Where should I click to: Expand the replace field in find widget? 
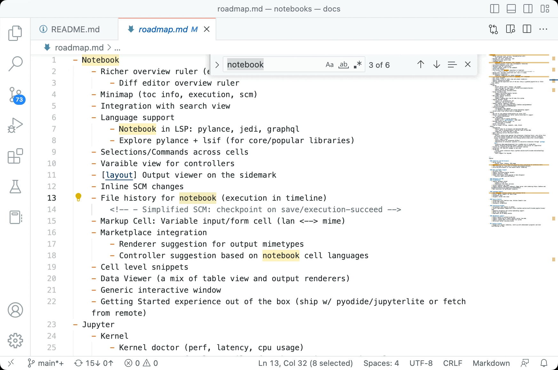pyautogui.click(x=217, y=65)
